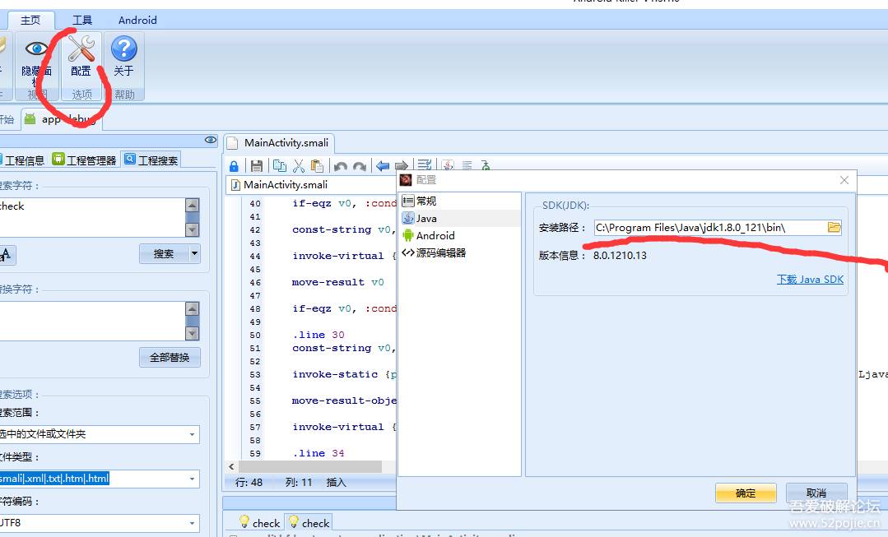
Task: Click the replace text input box
Action: 92,321
